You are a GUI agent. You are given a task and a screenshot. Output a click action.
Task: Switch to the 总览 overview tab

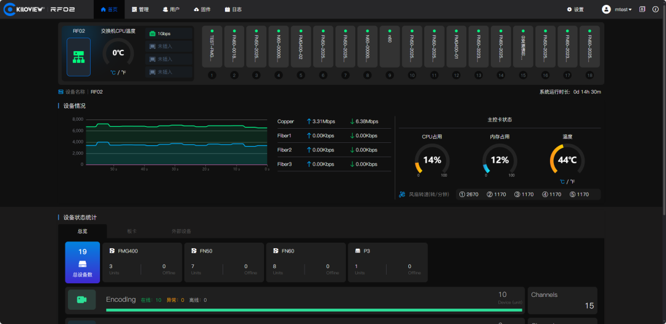[x=83, y=231]
